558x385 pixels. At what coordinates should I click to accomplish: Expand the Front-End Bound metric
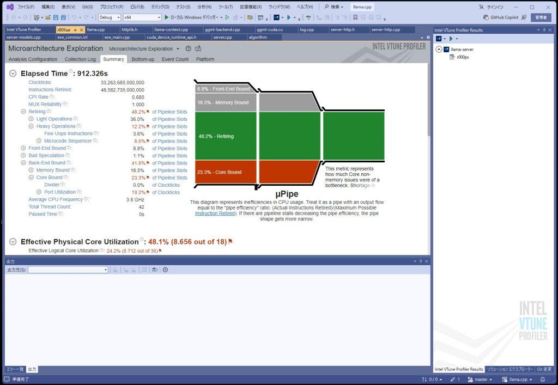(23, 148)
